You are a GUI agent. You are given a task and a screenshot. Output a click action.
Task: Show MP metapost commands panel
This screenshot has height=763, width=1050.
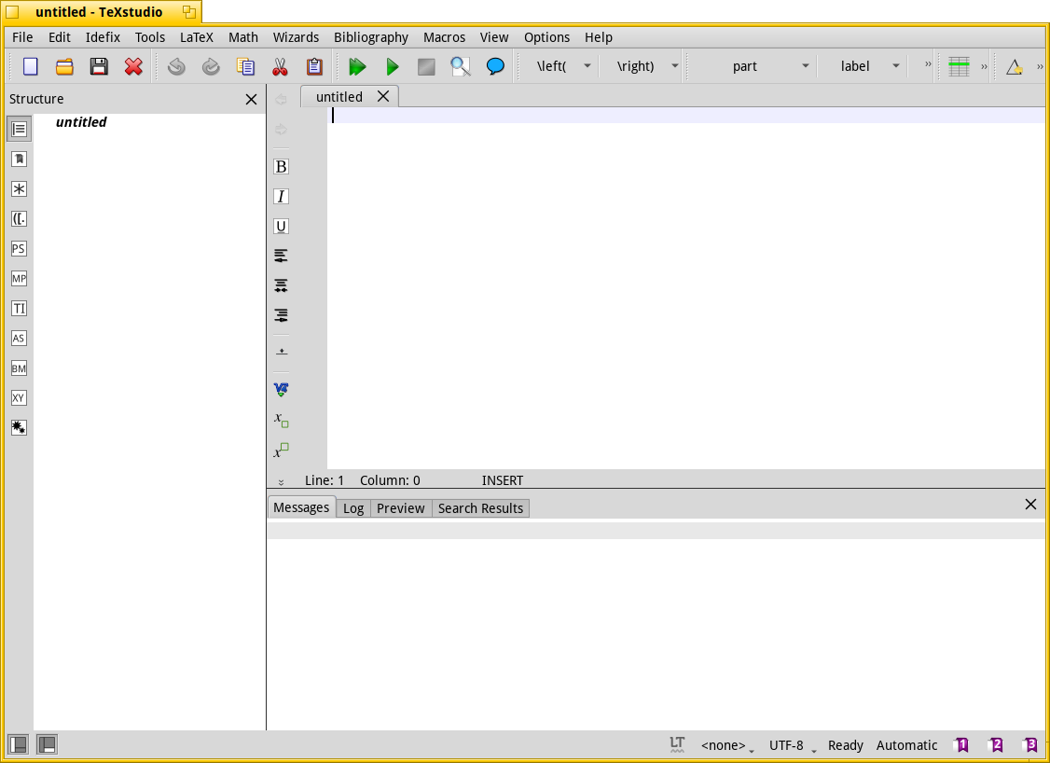[x=19, y=279]
